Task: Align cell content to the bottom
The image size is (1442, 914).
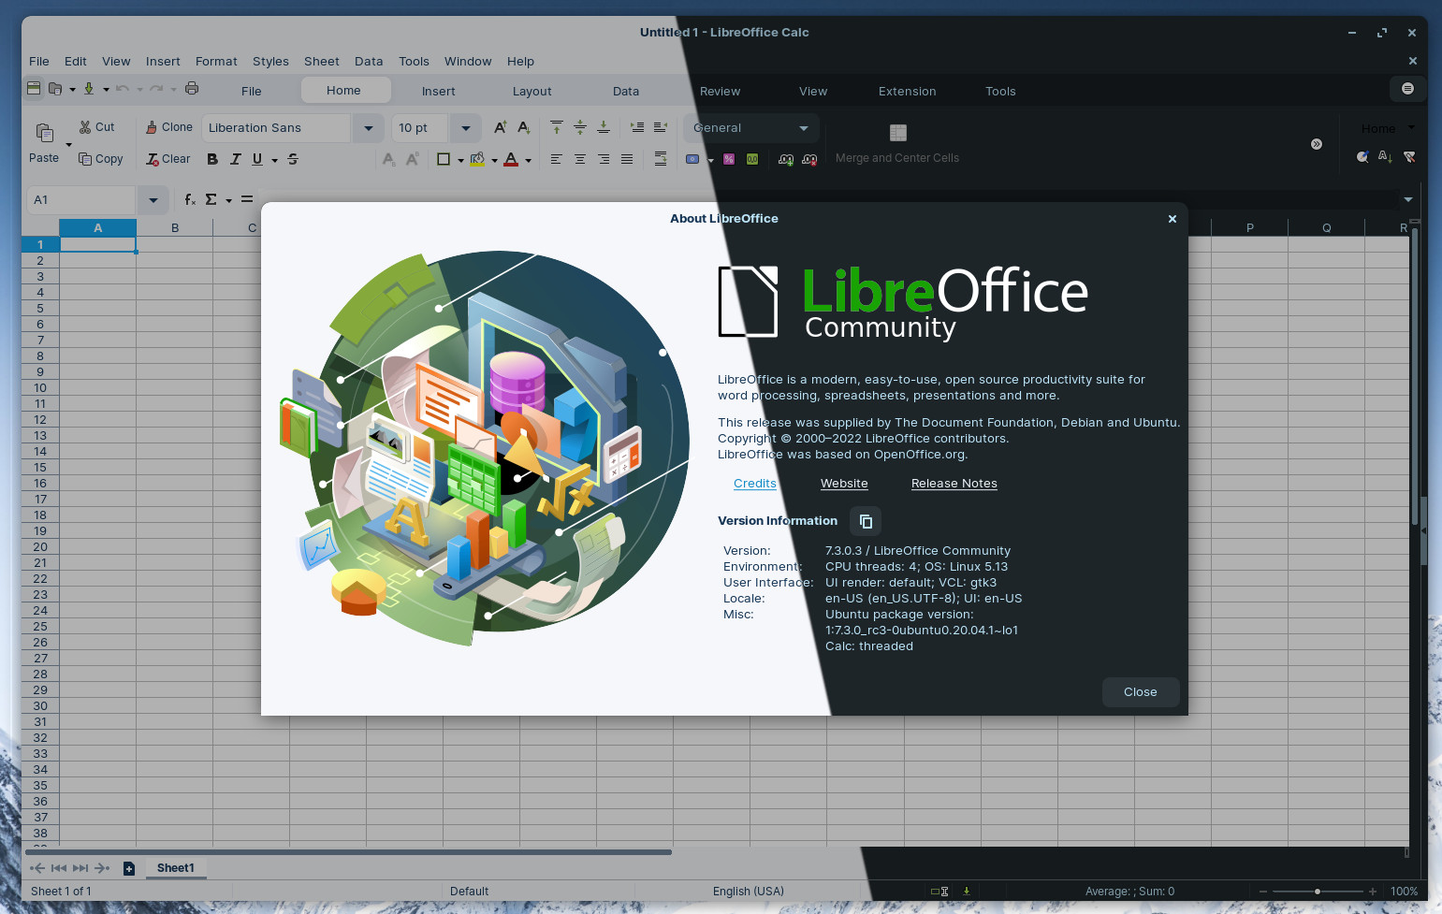Action: pyautogui.click(x=604, y=127)
